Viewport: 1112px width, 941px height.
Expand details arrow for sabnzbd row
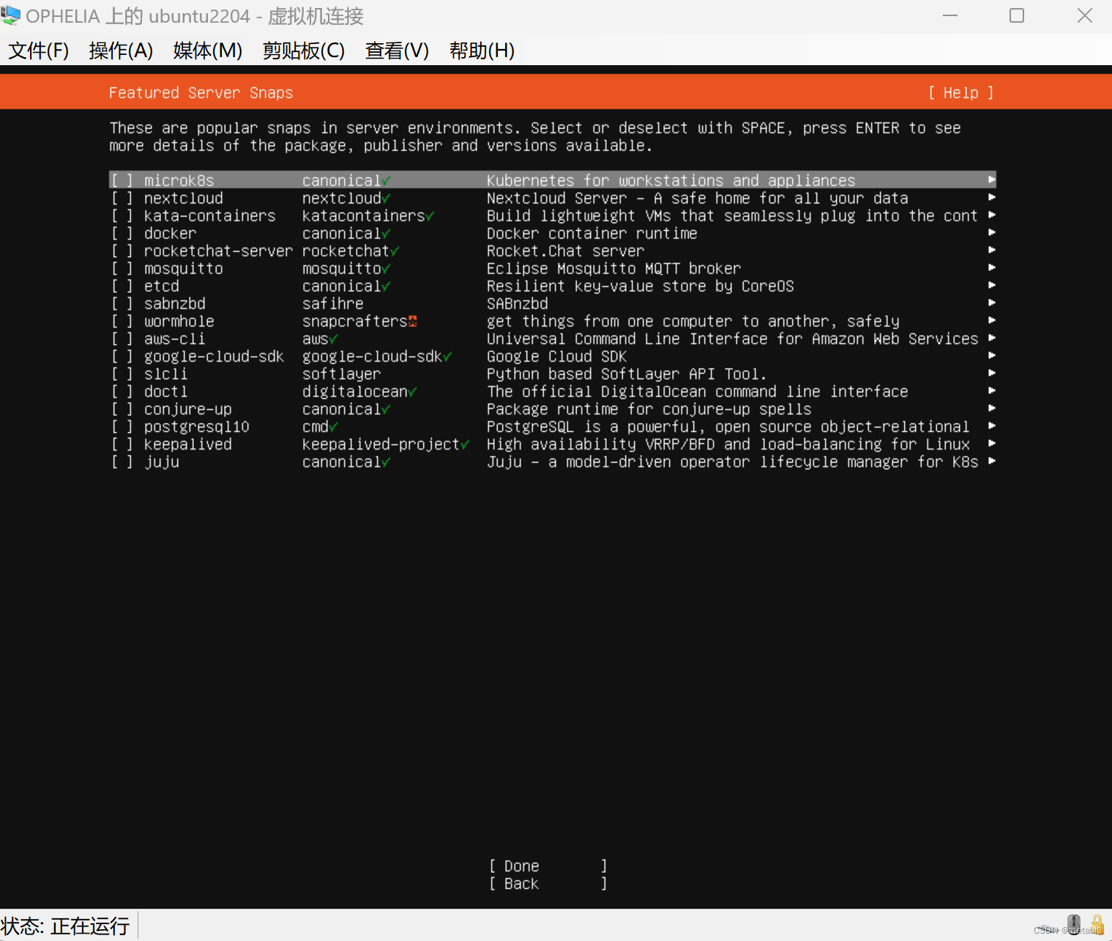coord(992,302)
